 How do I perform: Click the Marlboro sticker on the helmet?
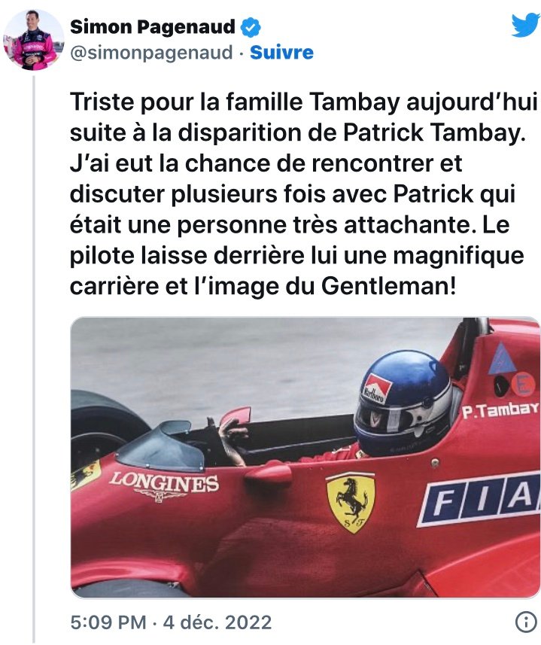click(x=374, y=388)
